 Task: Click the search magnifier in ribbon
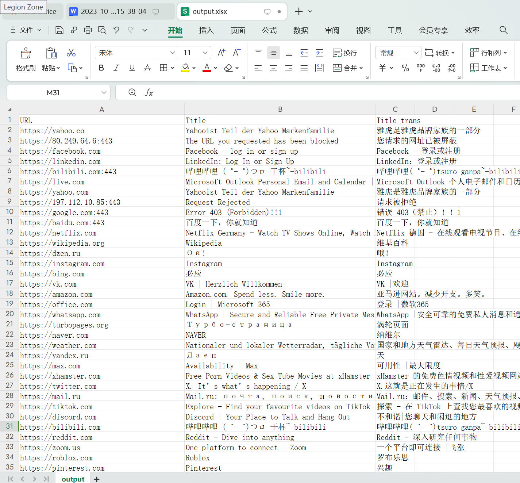coord(504,30)
